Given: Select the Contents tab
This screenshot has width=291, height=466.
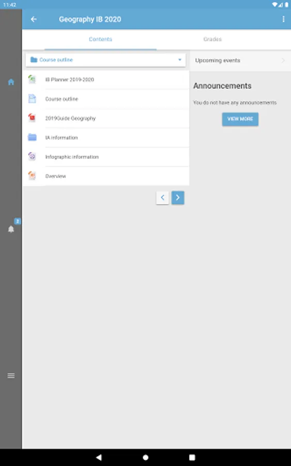Looking at the screenshot, I should coord(101,39).
